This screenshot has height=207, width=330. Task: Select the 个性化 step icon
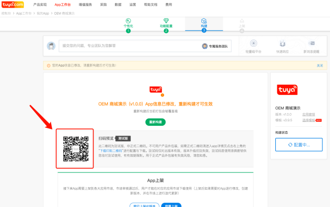pyautogui.click(x=128, y=21)
